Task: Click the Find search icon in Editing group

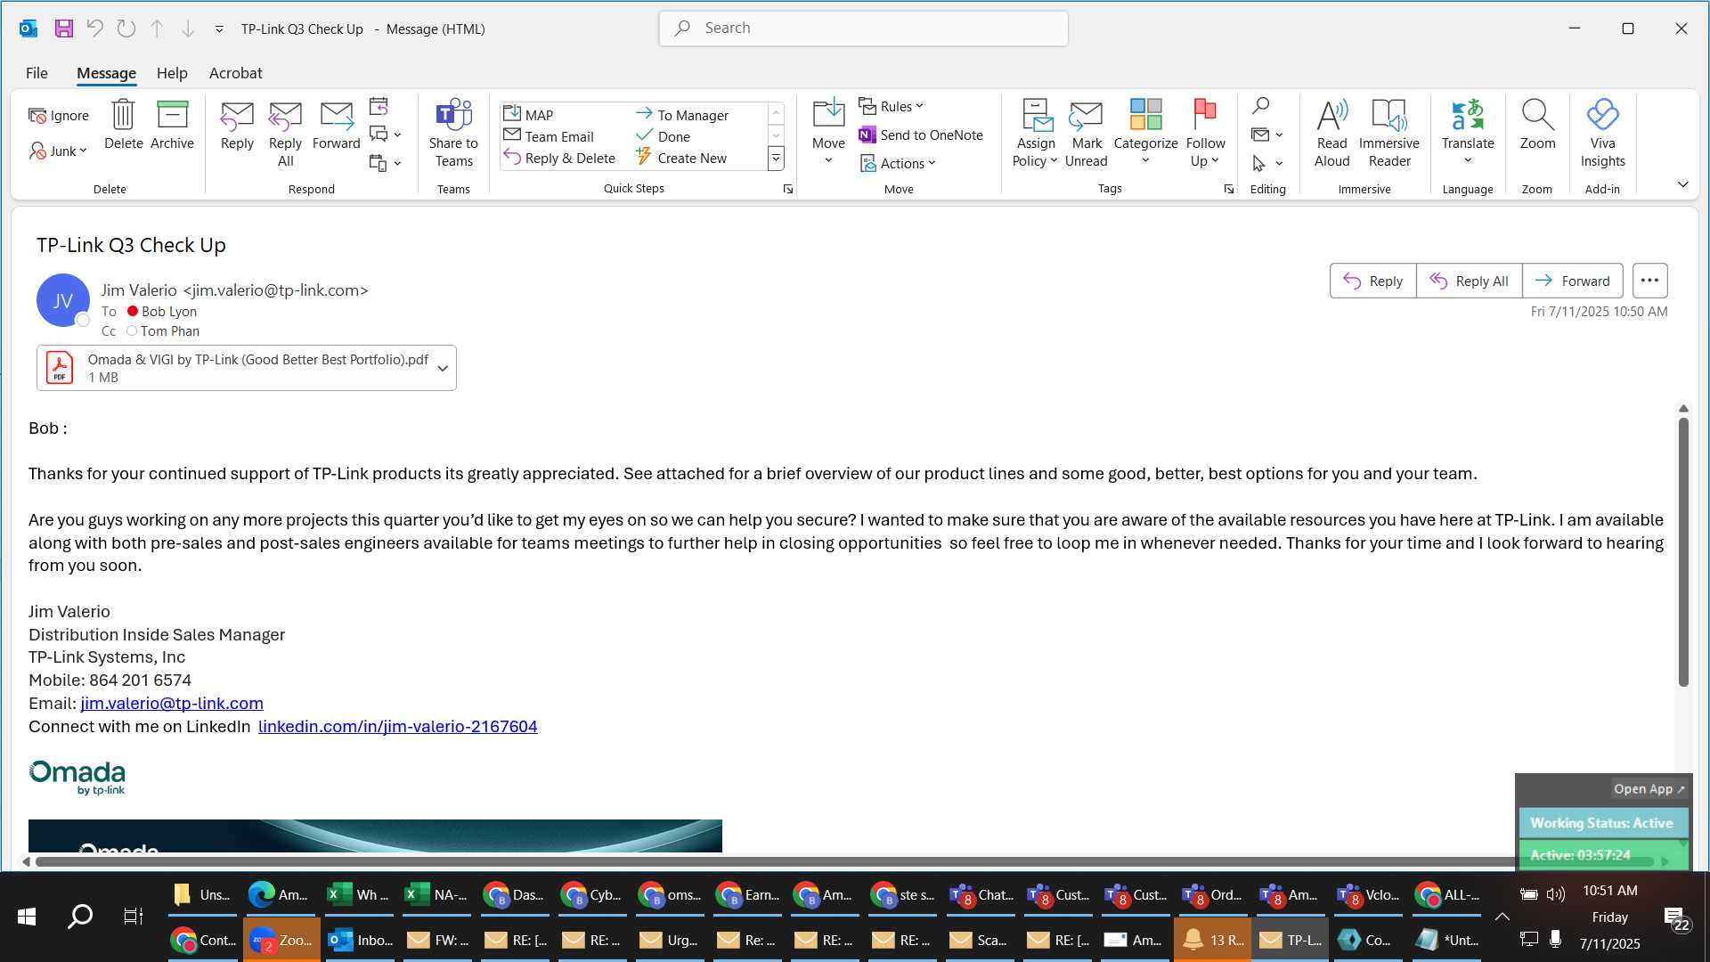Action: click(1260, 106)
